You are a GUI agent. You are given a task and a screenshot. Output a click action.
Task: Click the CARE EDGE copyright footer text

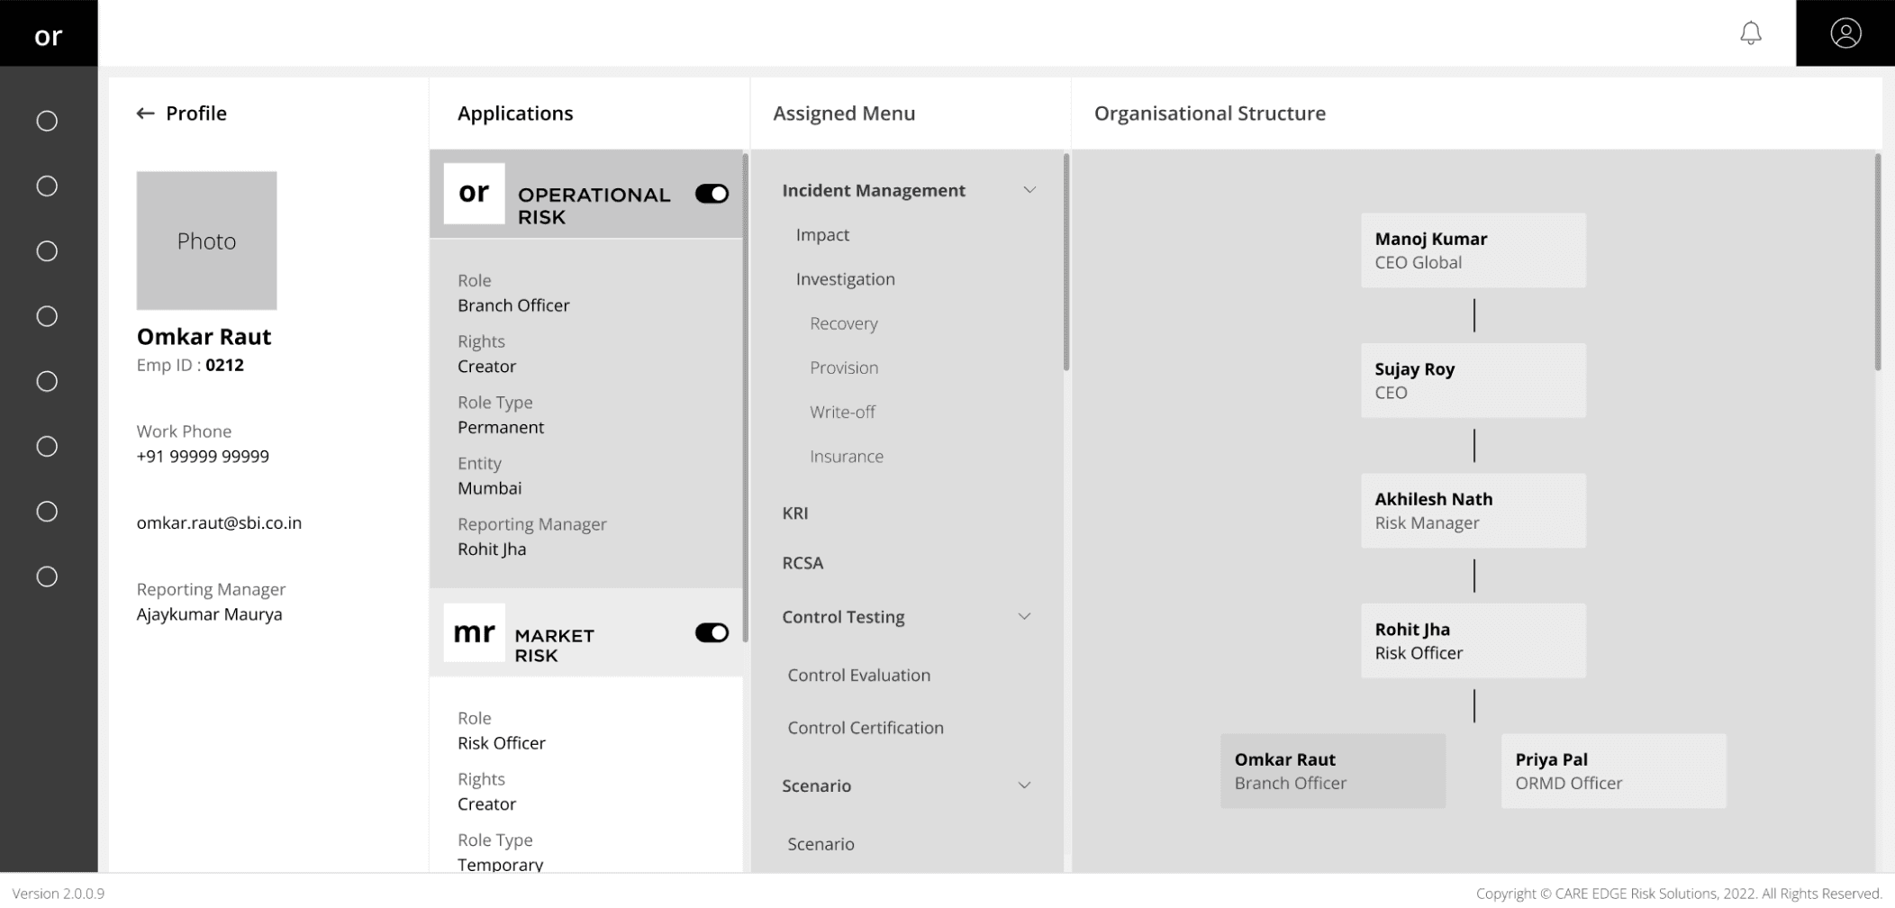coord(1679,894)
